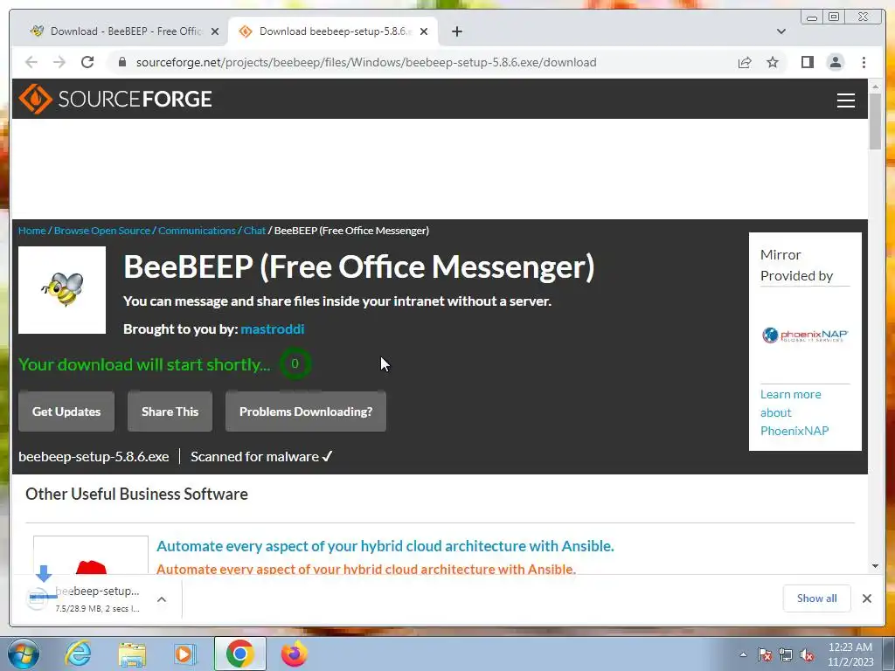Open the media player taskbar icon

tap(184, 654)
